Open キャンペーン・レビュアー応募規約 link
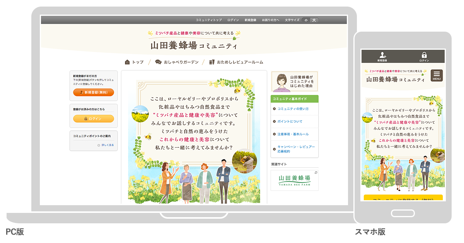The height and width of the screenshot is (243, 464). click(x=296, y=149)
